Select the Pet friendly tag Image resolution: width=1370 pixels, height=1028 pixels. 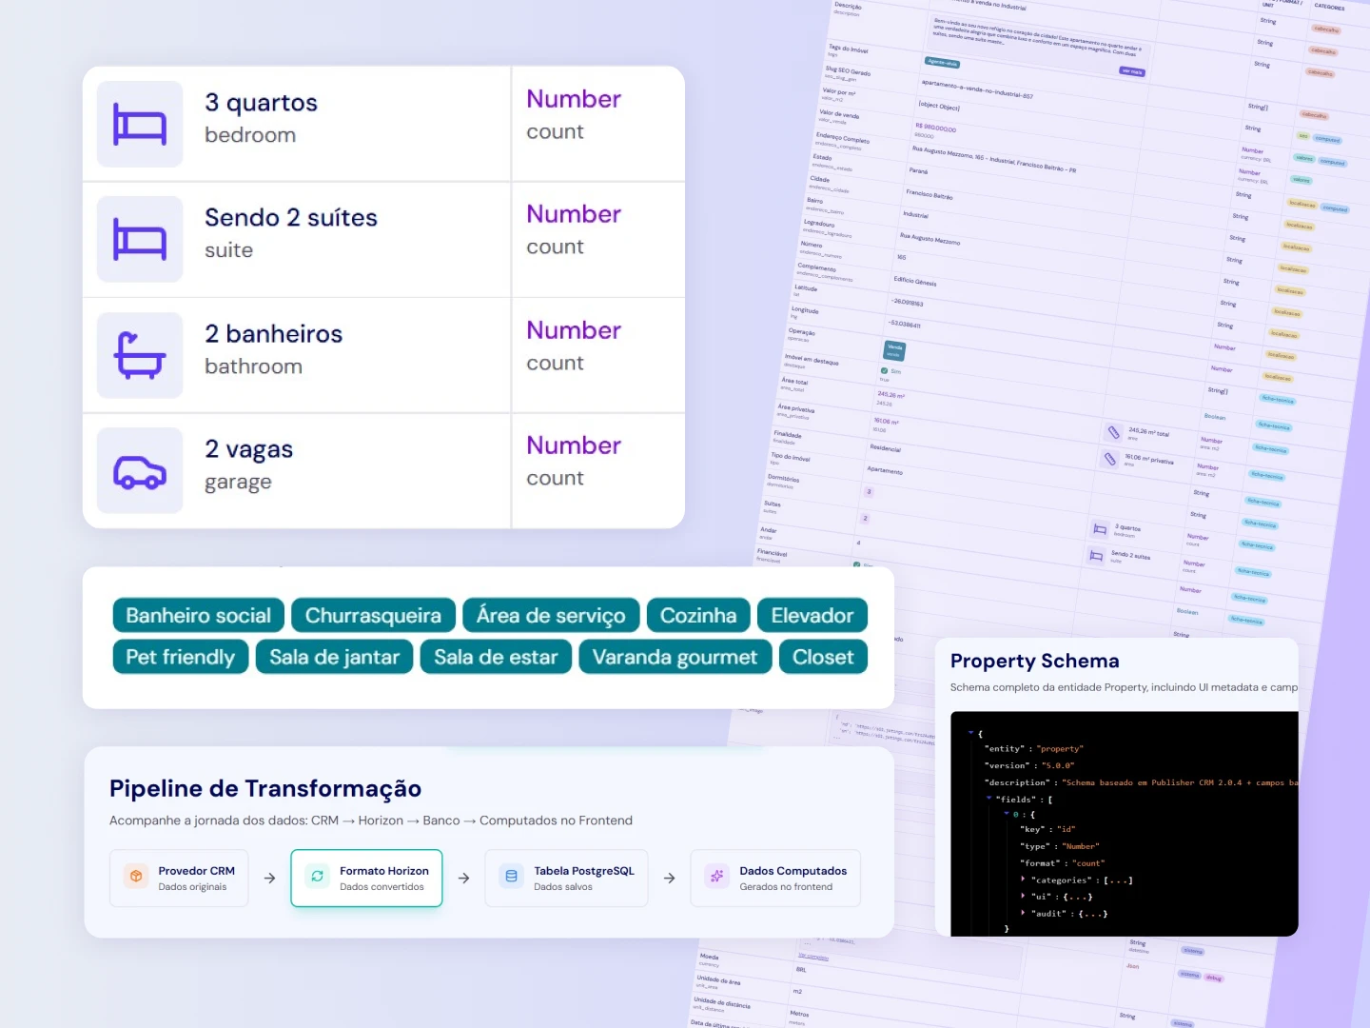pyautogui.click(x=180, y=658)
